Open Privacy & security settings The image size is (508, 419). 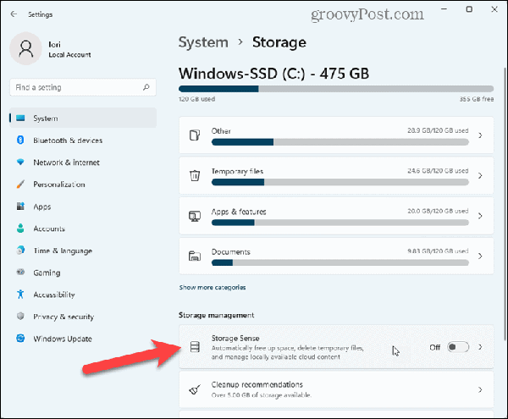(83, 317)
